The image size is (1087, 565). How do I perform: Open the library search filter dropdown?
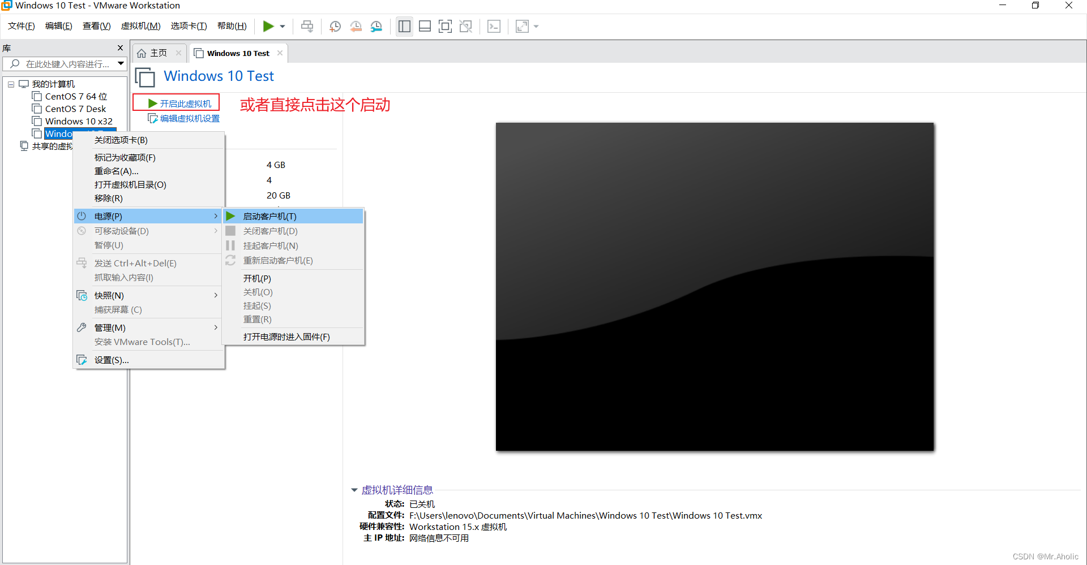121,64
